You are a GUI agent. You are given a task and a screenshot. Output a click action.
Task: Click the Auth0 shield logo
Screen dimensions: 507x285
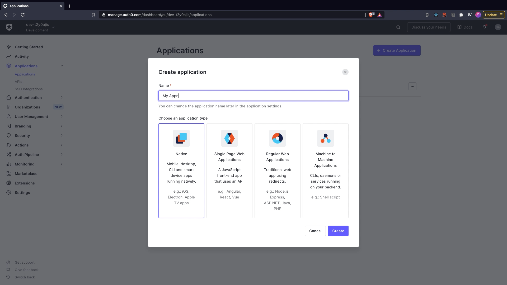[9, 27]
